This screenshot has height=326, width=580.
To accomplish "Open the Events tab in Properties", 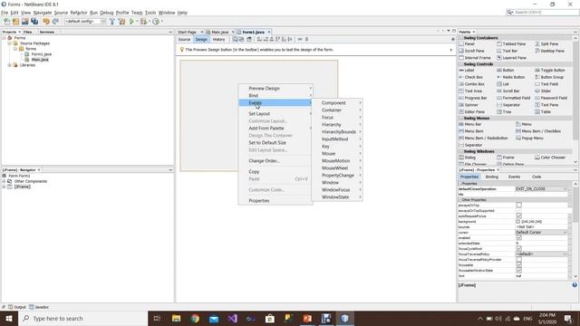I will tap(514, 177).
